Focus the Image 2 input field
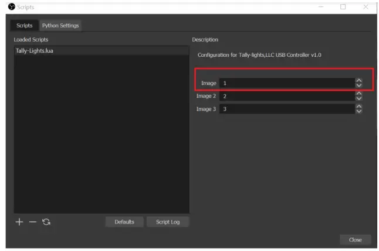The width and height of the screenshot is (379, 251). pos(287,96)
